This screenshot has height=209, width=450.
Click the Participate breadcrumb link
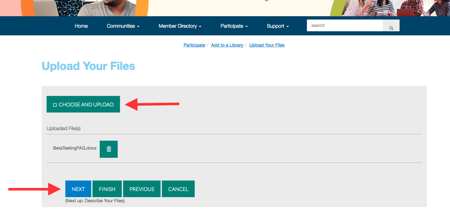point(194,45)
